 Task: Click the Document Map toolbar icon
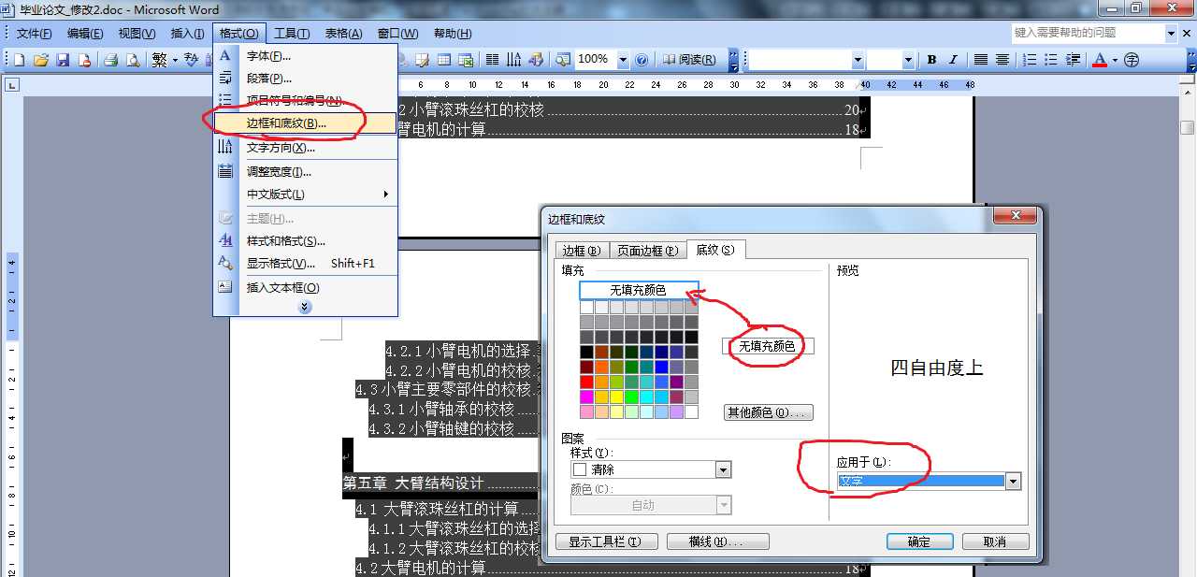click(x=563, y=60)
